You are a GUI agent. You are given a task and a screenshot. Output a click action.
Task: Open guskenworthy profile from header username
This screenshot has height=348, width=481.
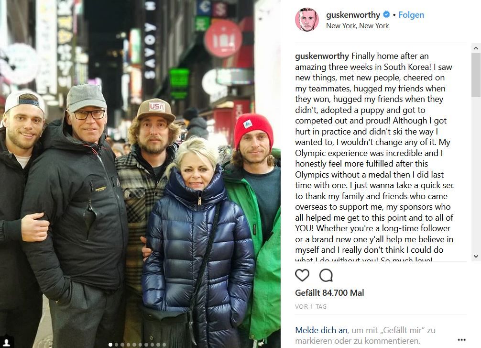pos(353,15)
